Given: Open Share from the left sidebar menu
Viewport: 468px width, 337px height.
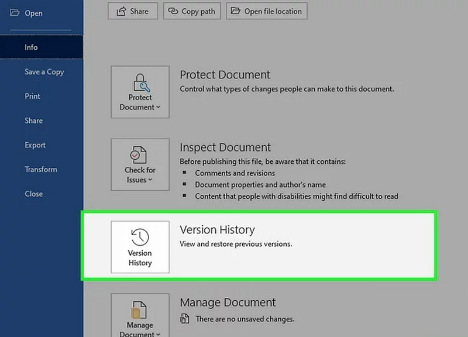Looking at the screenshot, I should 33,121.
